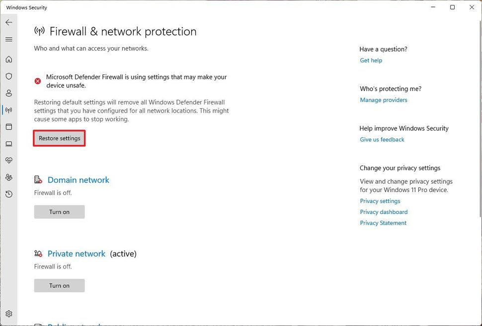Open the Private network link

[77, 254]
